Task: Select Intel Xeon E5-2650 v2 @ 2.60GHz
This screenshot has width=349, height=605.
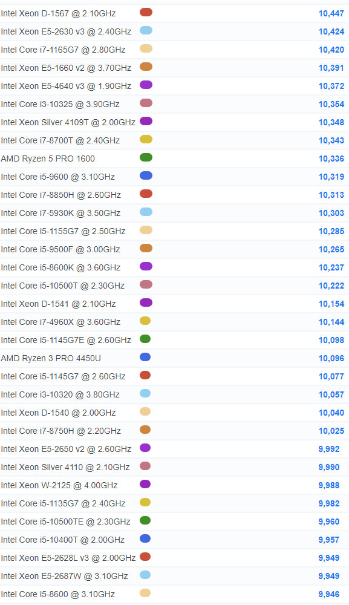Action: (x=66, y=449)
